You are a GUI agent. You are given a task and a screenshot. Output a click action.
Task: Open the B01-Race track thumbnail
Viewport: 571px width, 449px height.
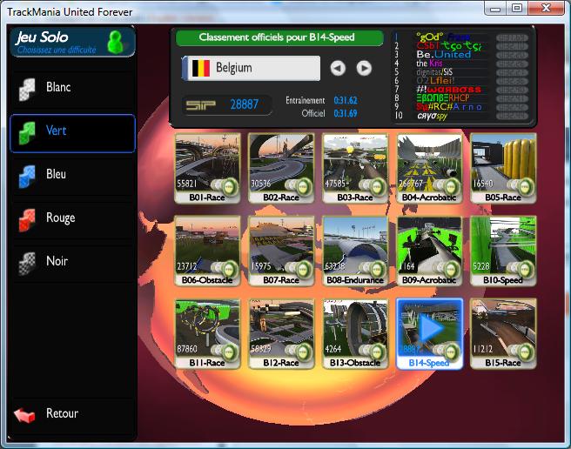click(x=207, y=167)
